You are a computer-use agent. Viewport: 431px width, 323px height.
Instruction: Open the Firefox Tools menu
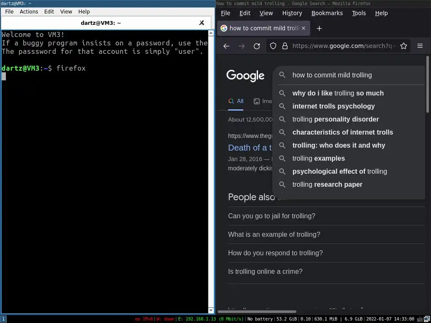pos(359,13)
